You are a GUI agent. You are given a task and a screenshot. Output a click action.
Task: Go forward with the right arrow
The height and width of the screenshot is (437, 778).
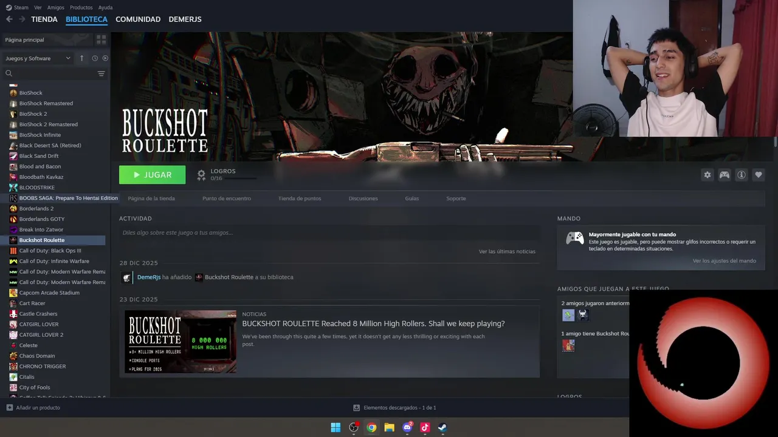pos(22,19)
